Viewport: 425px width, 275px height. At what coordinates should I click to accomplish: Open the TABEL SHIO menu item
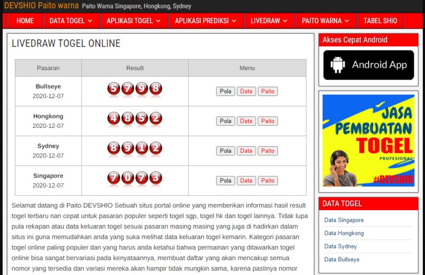point(380,21)
